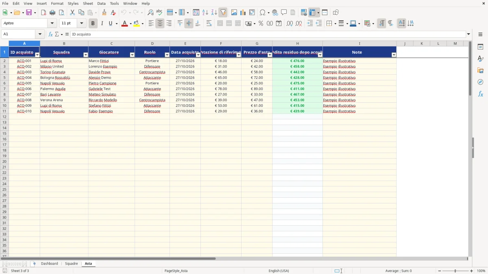Open sidebar Gallery panel icon
This screenshot has height=274, width=488.
[480, 71]
